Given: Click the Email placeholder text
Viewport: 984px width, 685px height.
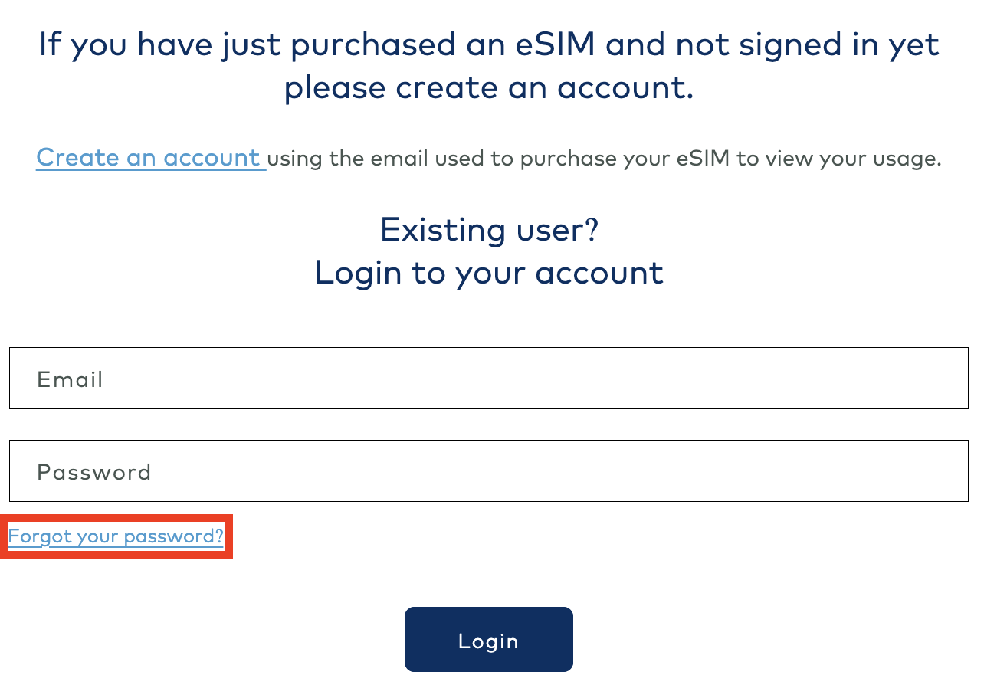Looking at the screenshot, I should coord(70,380).
